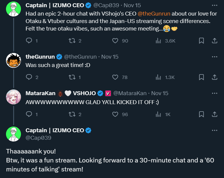Share Captain IZUMO CEO's first tweet

(x=214, y=41)
